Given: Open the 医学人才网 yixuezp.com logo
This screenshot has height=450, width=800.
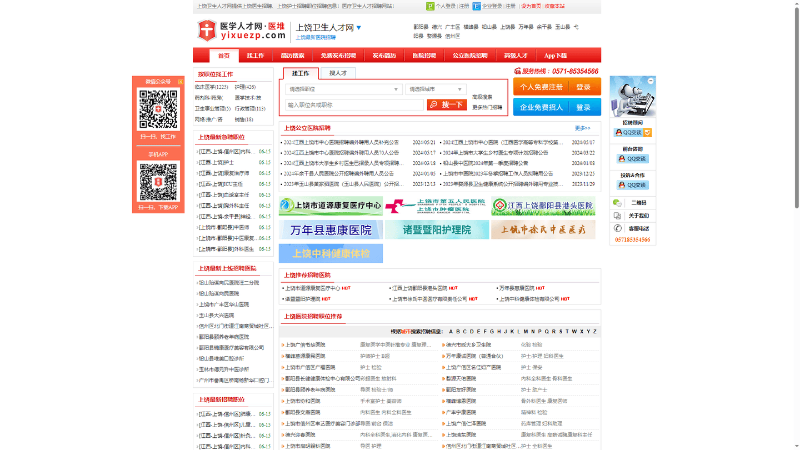Looking at the screenshot, I should [242, 31].
